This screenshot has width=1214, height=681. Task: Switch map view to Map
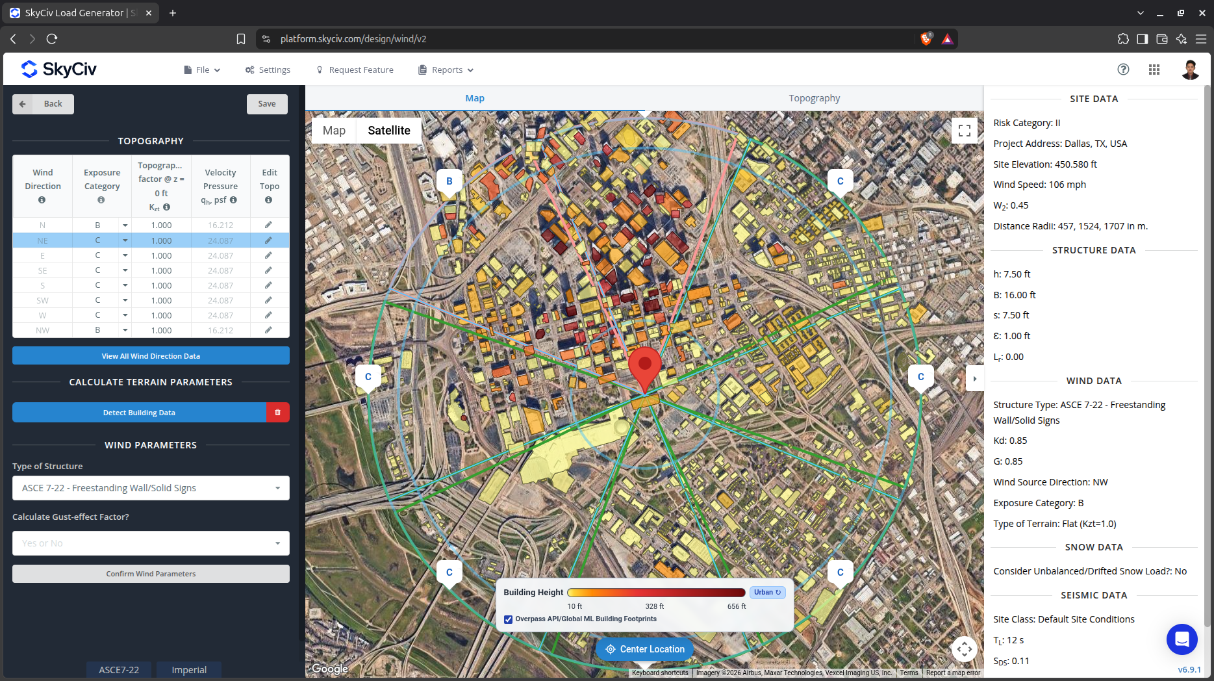point(334,131)
